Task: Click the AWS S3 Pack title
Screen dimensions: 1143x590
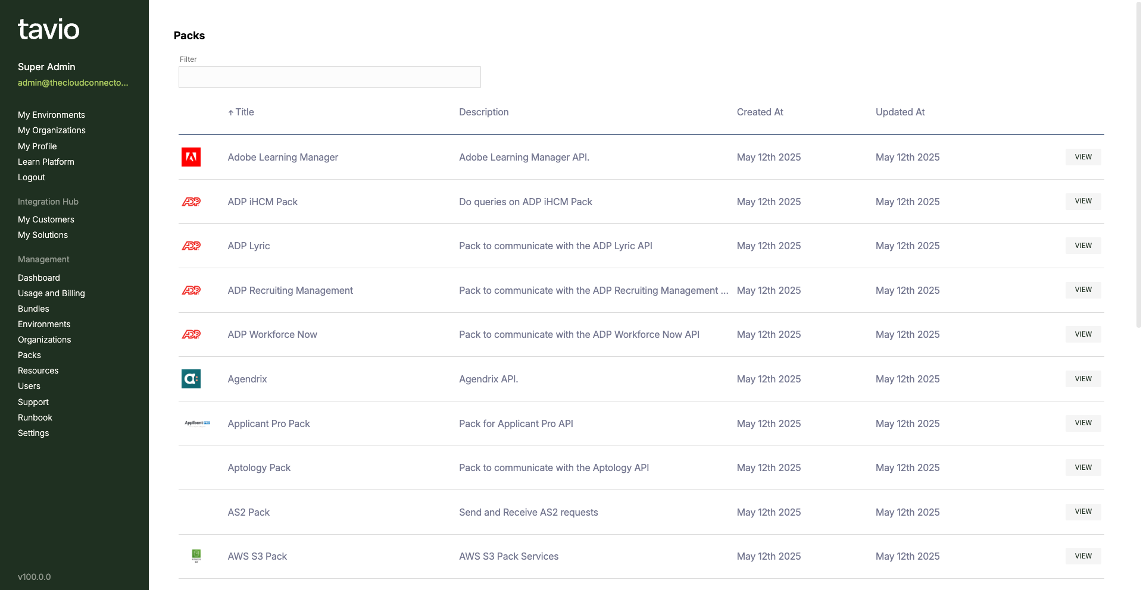Action: [x=257, y=556]
